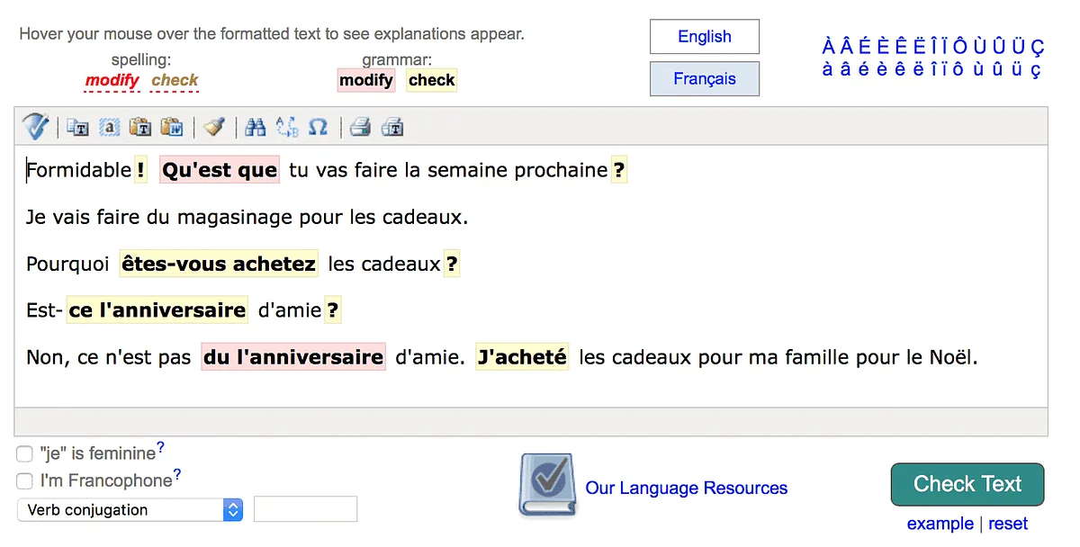Click highlighted exclamation mark after Formidable
Screen dimensions: 1080x547
click(140, 170)
